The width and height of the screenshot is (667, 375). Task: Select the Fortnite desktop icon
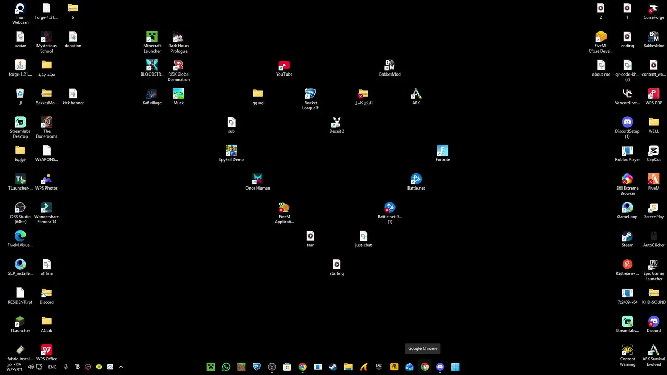coord(442,154)
